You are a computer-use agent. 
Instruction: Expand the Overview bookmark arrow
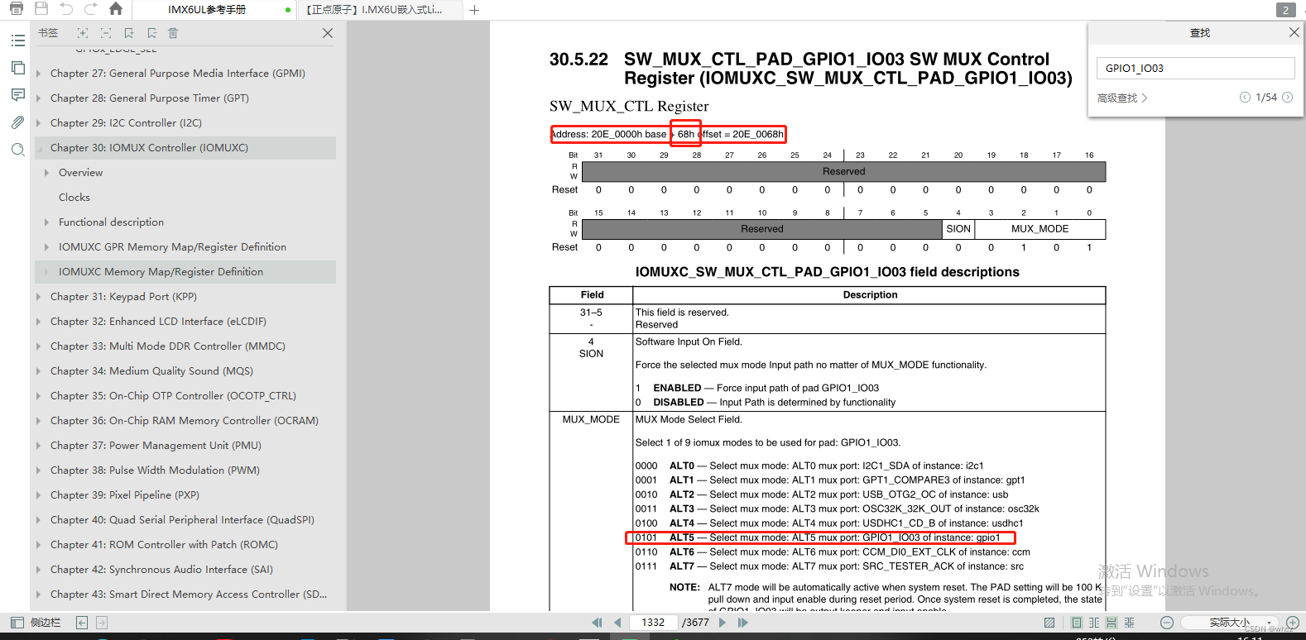point(46,173)
